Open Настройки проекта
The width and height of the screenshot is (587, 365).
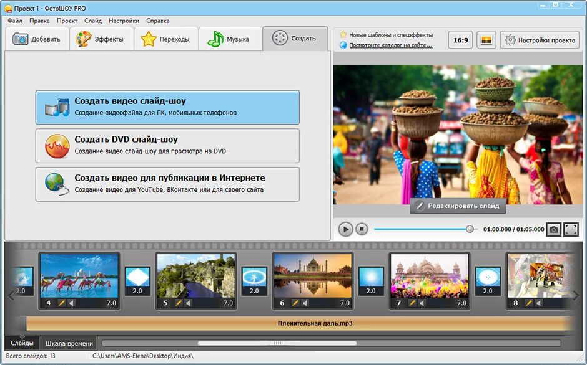click(x=540, y=40)
